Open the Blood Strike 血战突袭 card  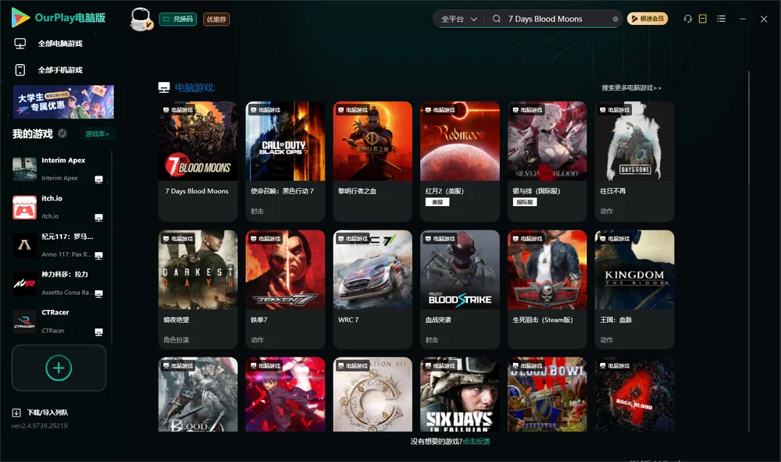pos(460,290)
